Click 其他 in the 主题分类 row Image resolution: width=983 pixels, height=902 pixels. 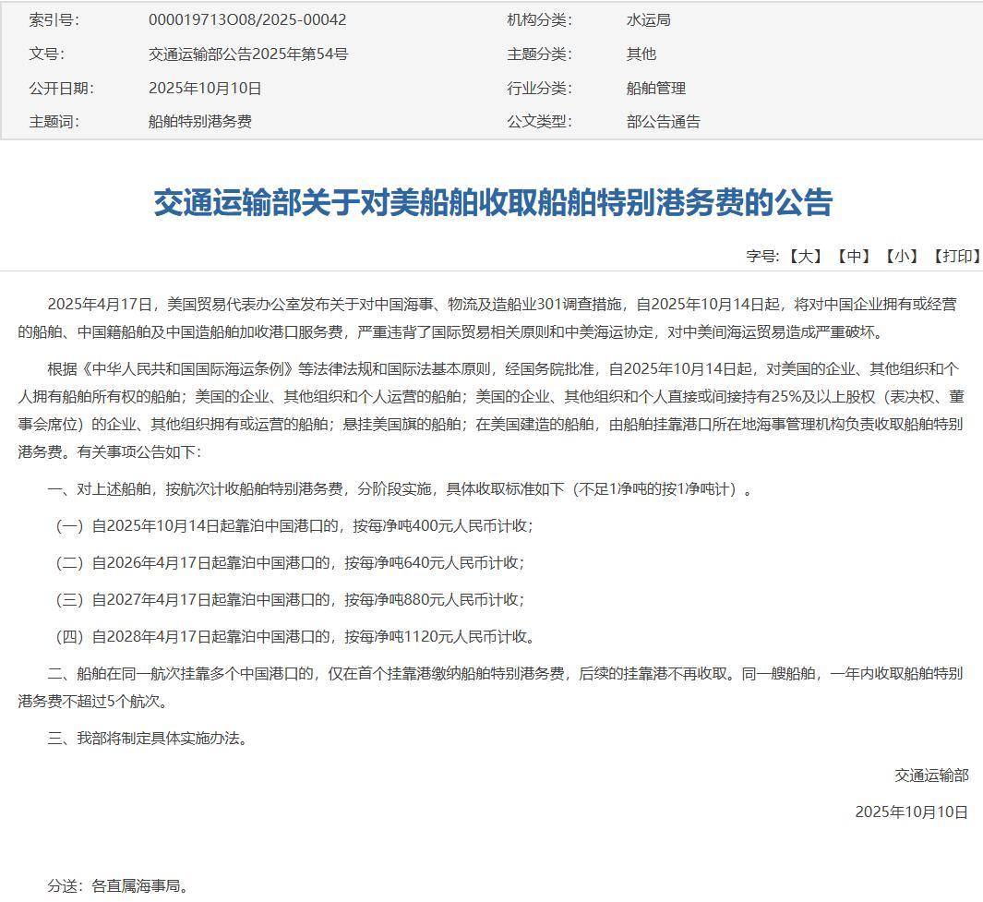(x=641, y=54)
